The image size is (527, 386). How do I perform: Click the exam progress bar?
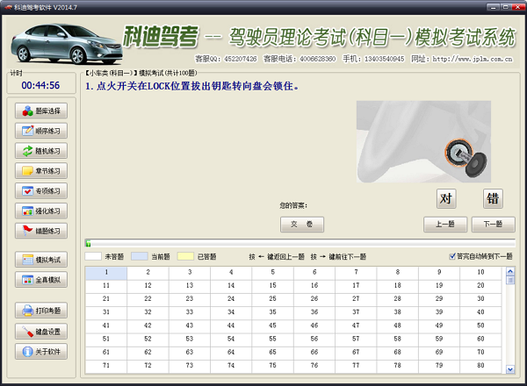[300, 243]
